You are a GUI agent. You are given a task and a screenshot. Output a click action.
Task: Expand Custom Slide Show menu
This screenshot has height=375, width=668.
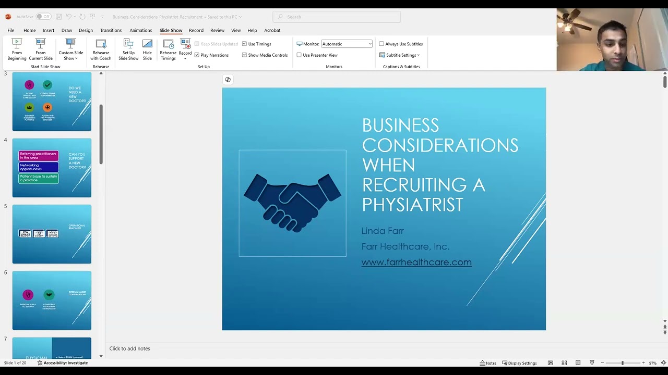tap(71, 55)
